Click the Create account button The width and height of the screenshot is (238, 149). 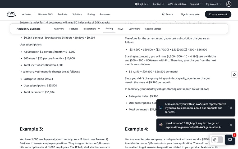(218, 14)
